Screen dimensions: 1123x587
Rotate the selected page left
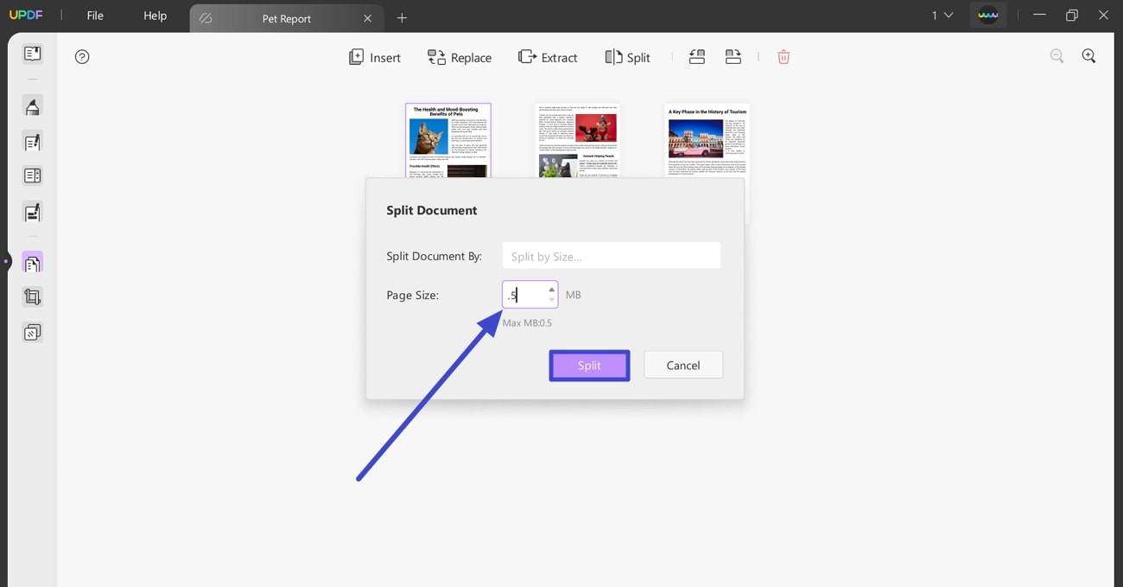coord(697,56)
